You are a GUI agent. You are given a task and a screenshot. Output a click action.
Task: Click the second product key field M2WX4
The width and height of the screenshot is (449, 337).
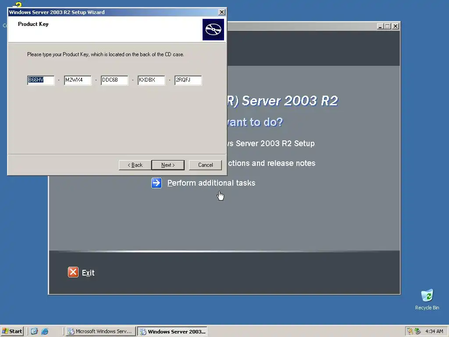pos(78,80)
